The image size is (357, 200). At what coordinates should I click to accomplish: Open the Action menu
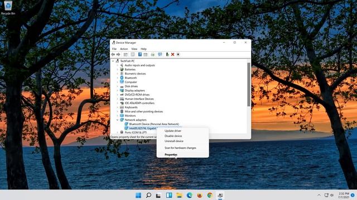pos(124,49)
